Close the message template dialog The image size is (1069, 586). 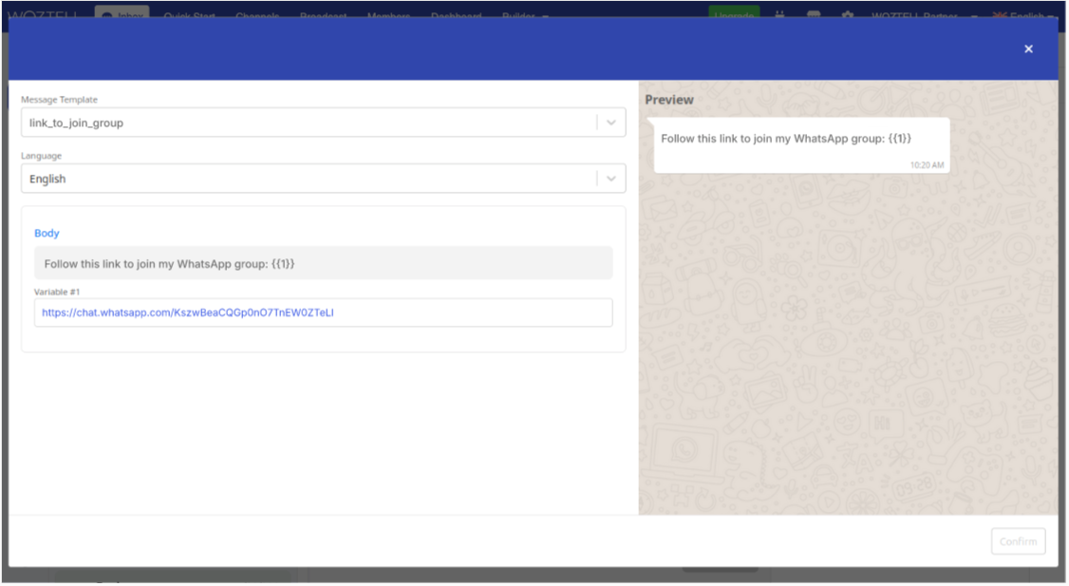[x=1028, y=49]
